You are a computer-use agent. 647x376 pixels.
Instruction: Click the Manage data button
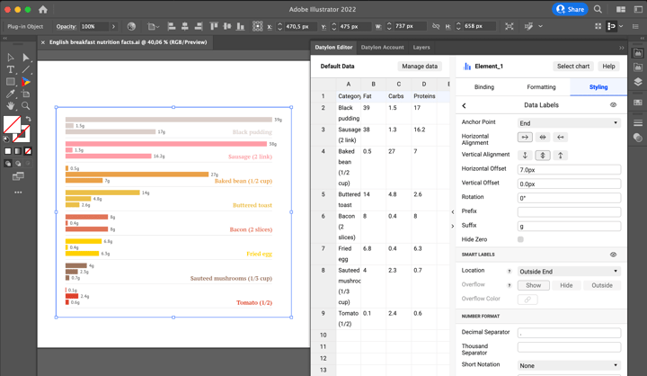click(x=420, y=66)
